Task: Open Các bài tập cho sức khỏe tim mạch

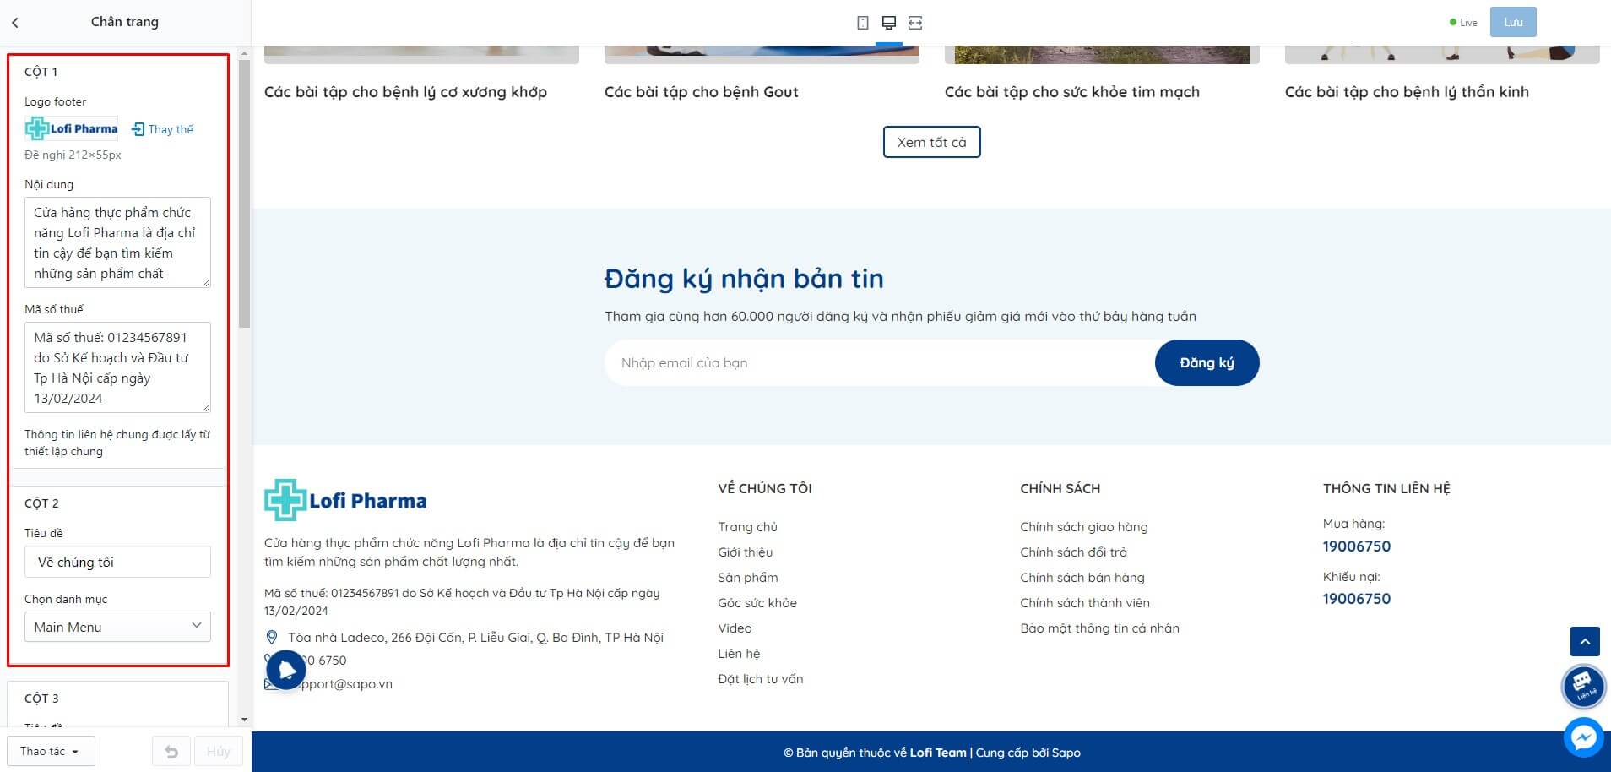Action: 1072,92
